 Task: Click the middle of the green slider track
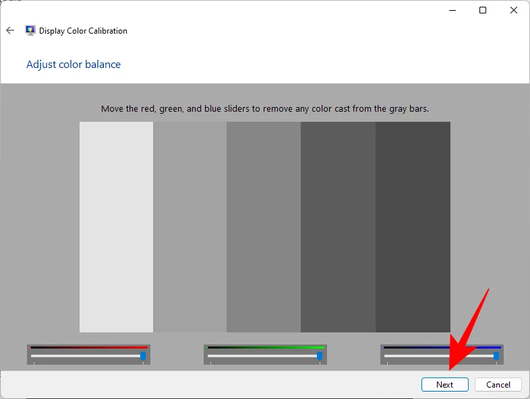click(x=265, y=356)
